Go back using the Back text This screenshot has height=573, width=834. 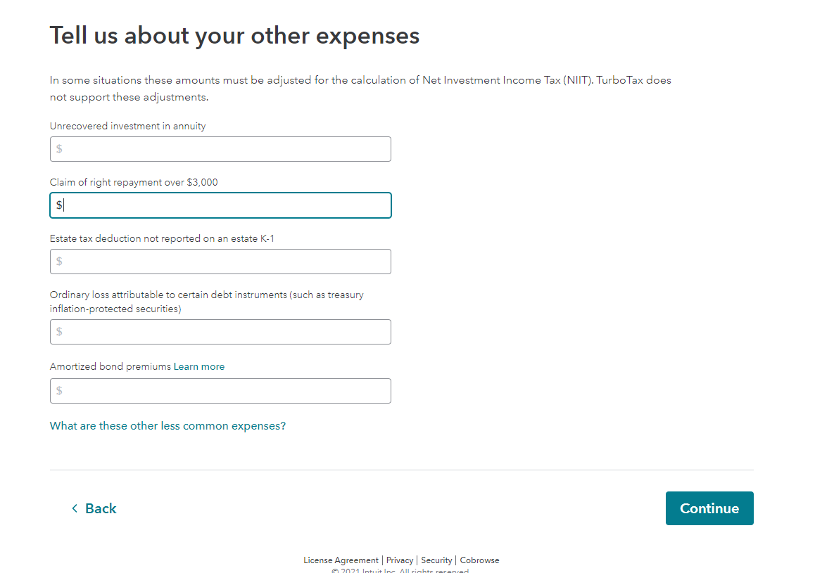[x=101, y=508]
